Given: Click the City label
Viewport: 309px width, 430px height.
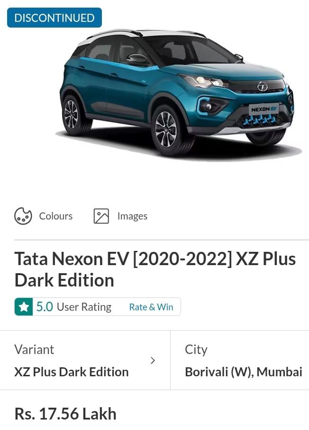Looking at the screenshot, I should coord(196,350).
